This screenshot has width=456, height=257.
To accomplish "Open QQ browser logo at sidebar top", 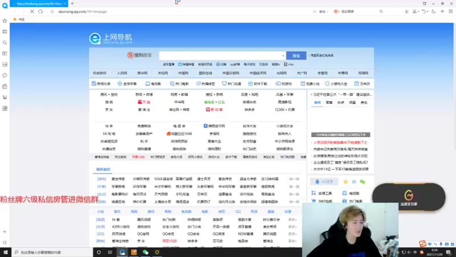I will click(5, 6).
